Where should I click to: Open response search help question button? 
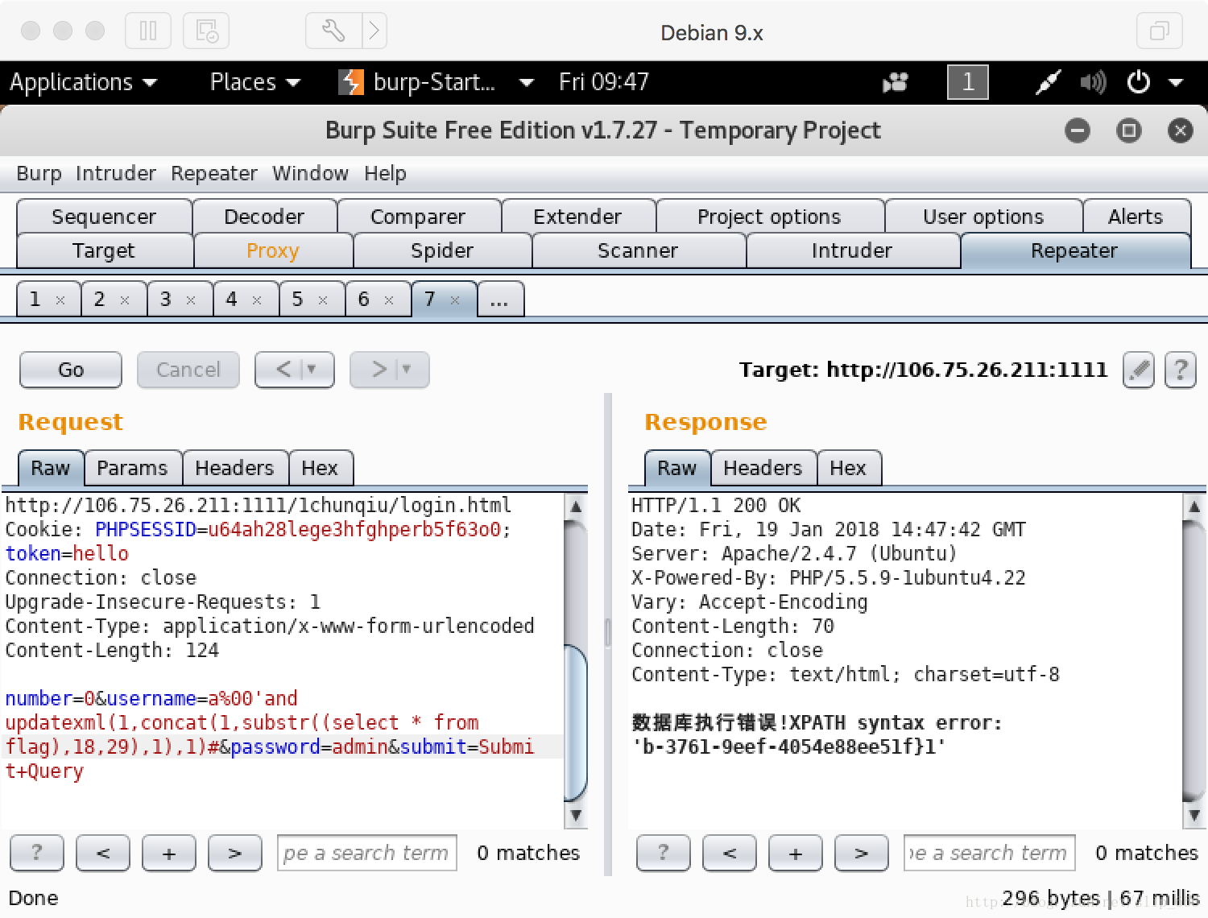663,853
